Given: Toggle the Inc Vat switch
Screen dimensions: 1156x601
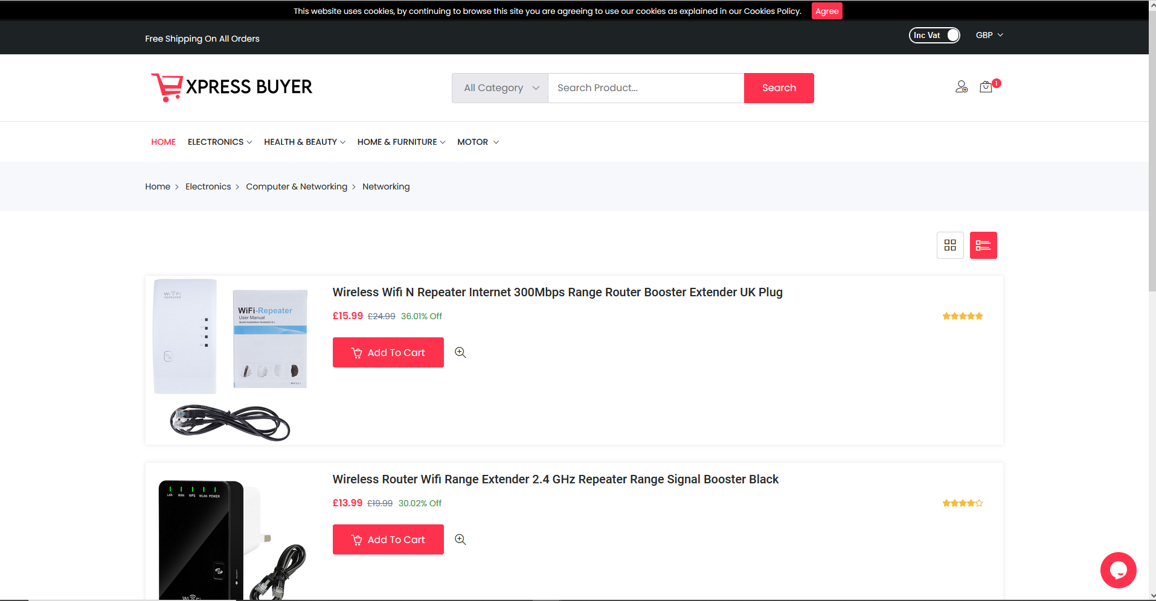Looking at the screenshot, I should coord(934,36).
